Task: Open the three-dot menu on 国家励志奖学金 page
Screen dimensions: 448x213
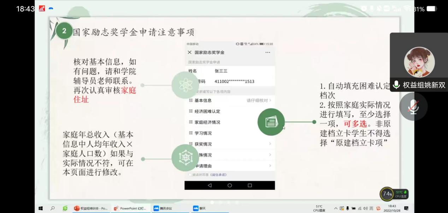Action: [267, 52]
